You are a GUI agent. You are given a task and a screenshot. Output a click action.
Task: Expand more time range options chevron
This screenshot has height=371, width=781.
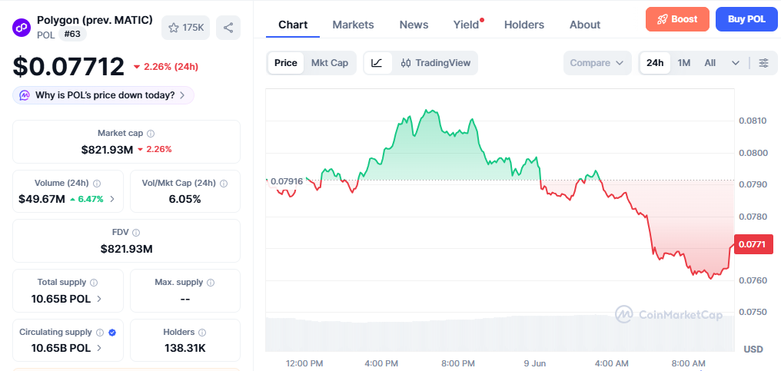[736, 63]
